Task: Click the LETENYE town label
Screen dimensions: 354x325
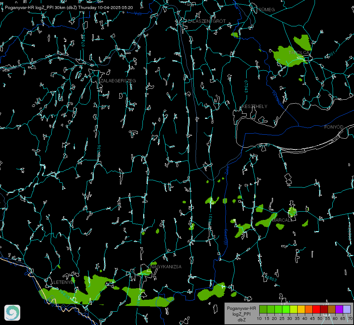Action: [63, 282]
